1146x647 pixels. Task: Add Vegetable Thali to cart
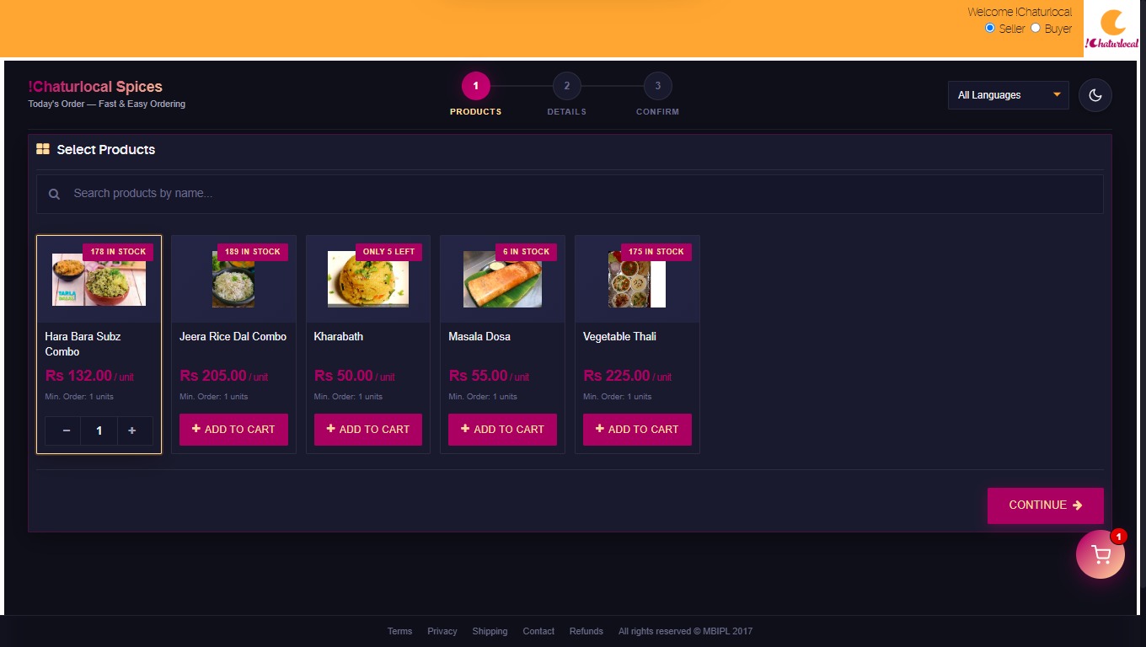coord(637,430)
